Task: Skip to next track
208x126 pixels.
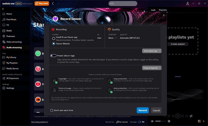Action: [187, 116]
